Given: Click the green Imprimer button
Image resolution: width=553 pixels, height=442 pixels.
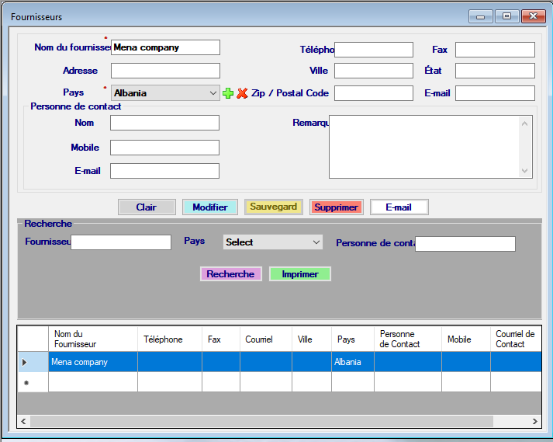Looking at the screenshot, I should [299, 274].
